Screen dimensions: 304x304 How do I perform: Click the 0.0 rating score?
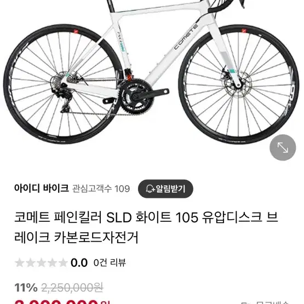click(79, 263)
